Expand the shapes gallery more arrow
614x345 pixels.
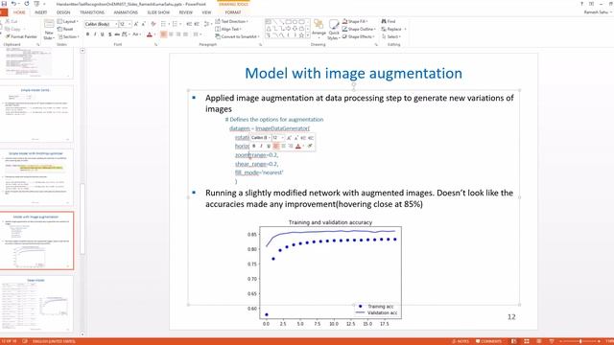(308, 35)
